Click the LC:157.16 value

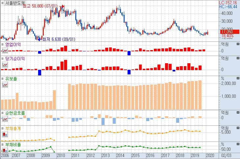[228, 3]
